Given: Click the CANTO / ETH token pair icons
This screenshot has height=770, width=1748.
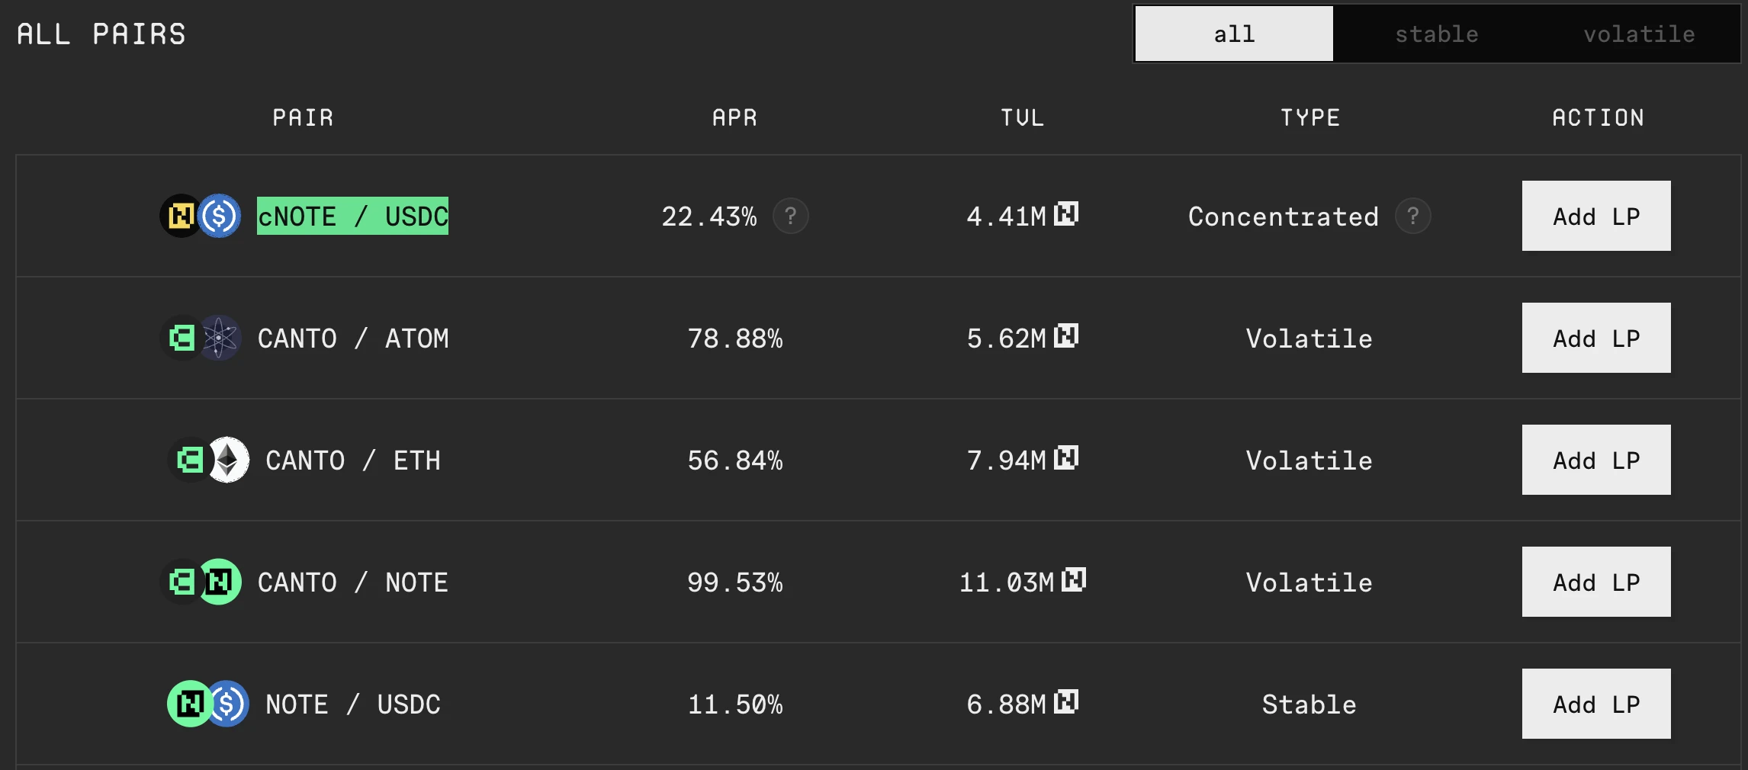Looking at the screenshot, I should [x=208, y=460].
